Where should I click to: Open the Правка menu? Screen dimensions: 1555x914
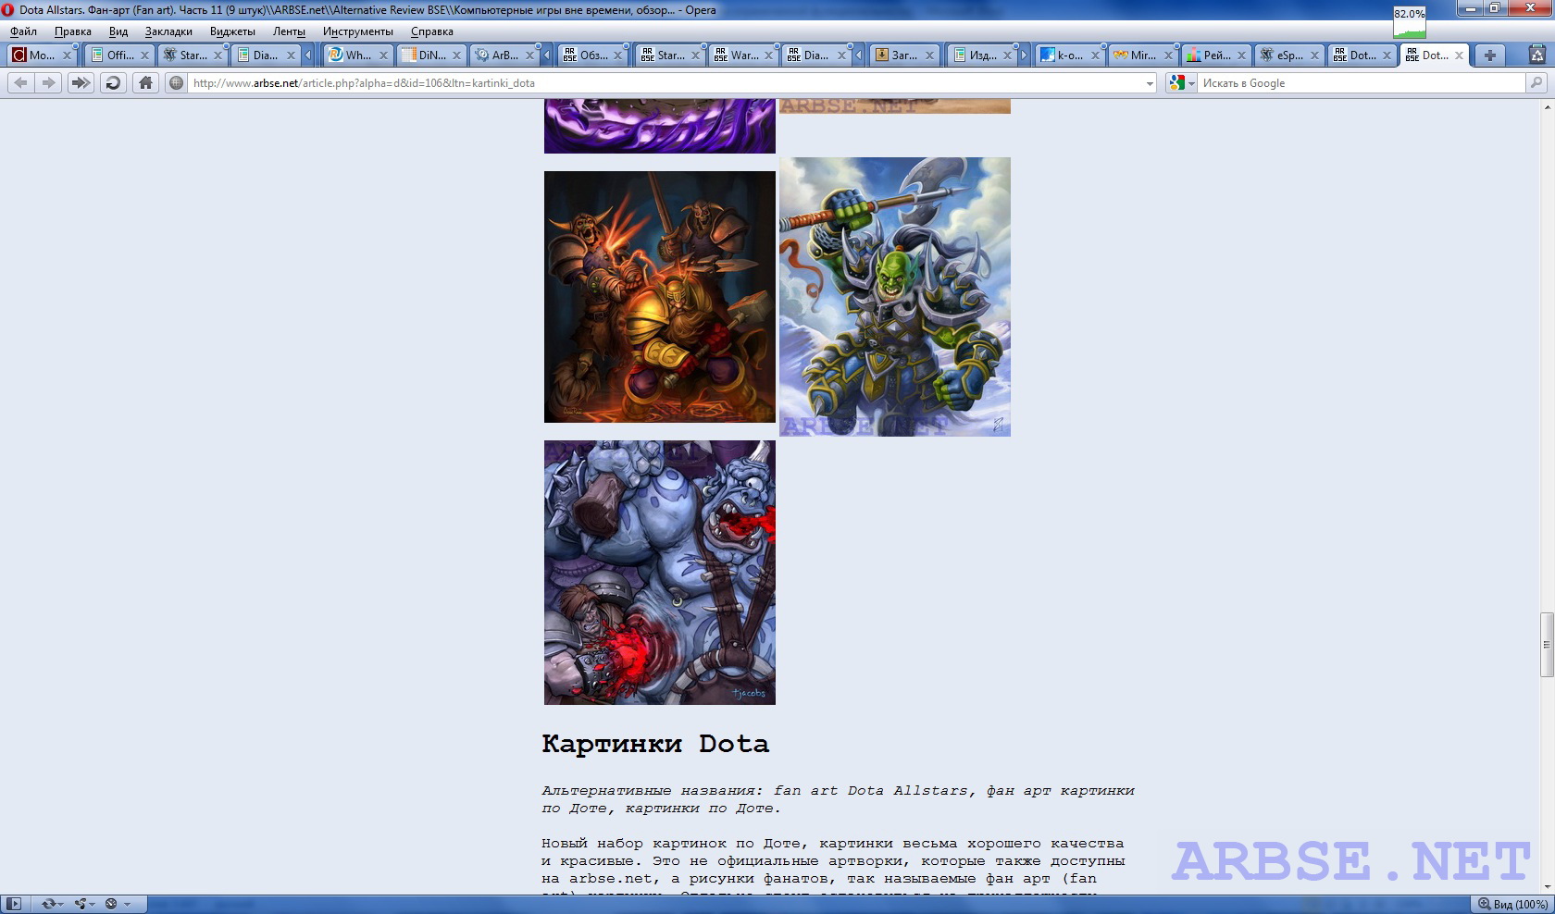(x=72, y=31)
